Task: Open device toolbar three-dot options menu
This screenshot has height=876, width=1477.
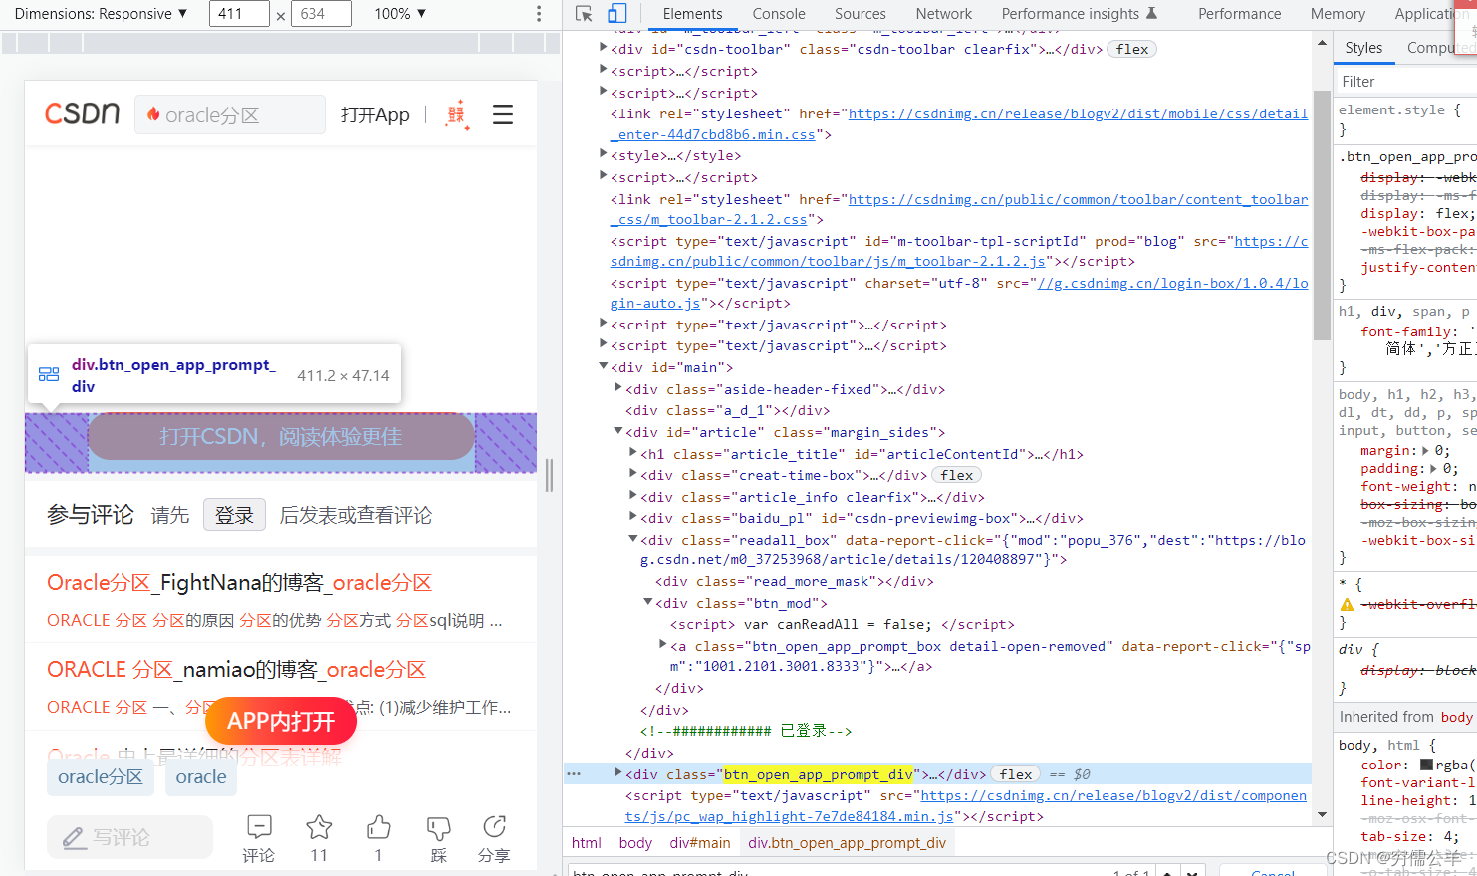Action: point(539,14)
